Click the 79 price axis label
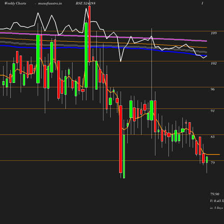Viewport: 224px width, 224px height. (213, 163)
